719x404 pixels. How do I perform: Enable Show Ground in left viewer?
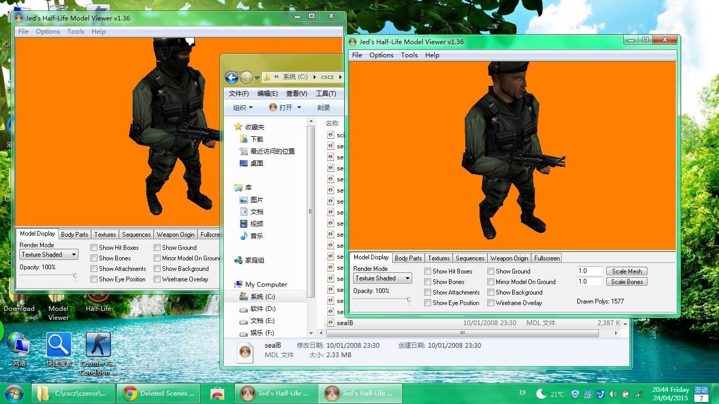pyautogui.click(x=157, y=248)
